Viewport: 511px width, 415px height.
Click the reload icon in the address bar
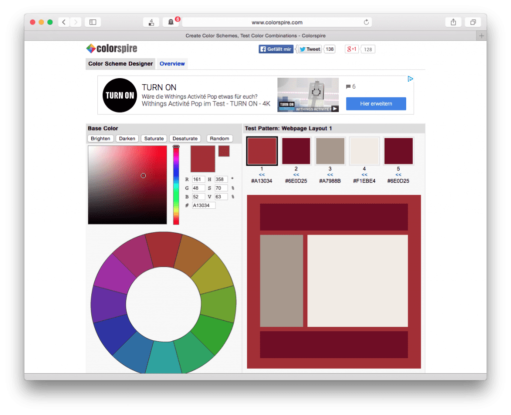366,22
